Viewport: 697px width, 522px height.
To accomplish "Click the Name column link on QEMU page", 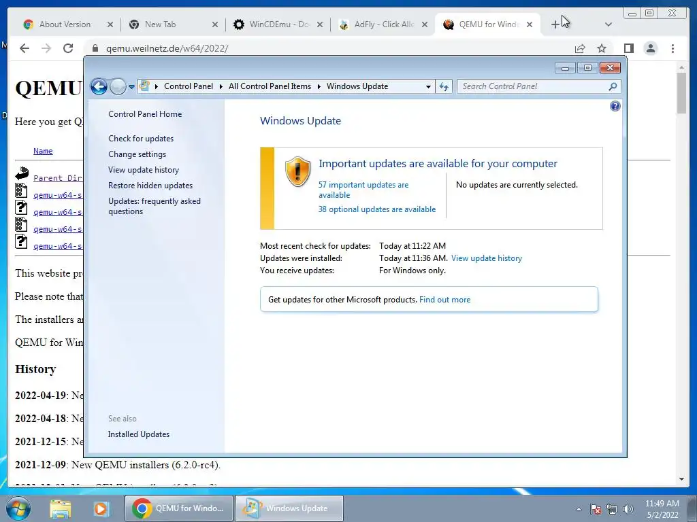I will (x=43, y=151).
